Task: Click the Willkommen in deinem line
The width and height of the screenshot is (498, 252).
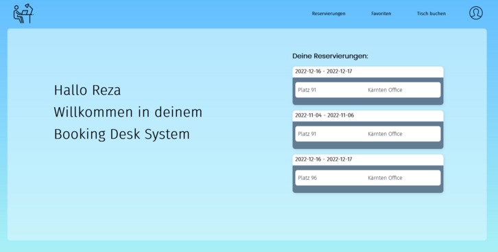Action: click(128, 112)
